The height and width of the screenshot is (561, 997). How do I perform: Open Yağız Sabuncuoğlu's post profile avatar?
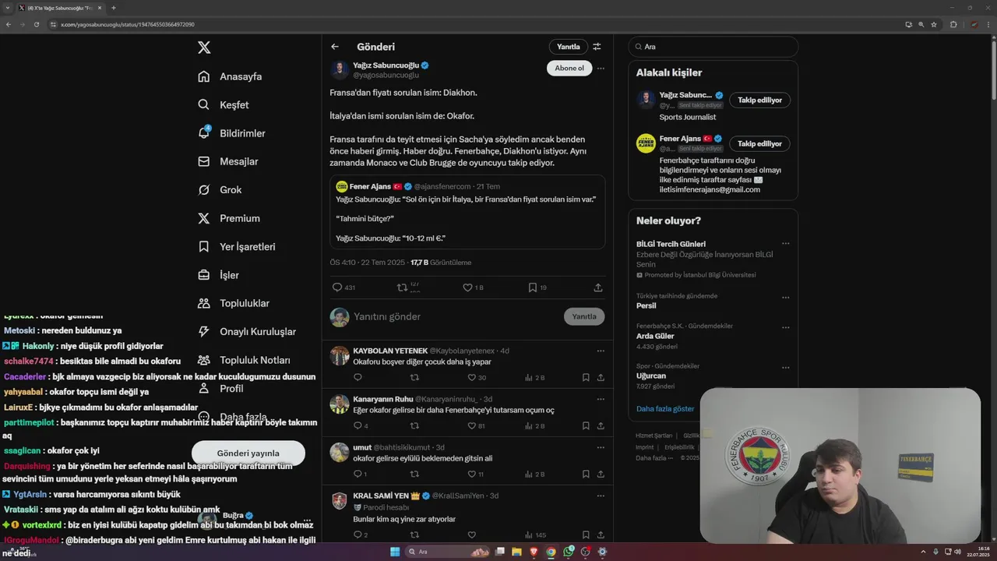(340, 70)
